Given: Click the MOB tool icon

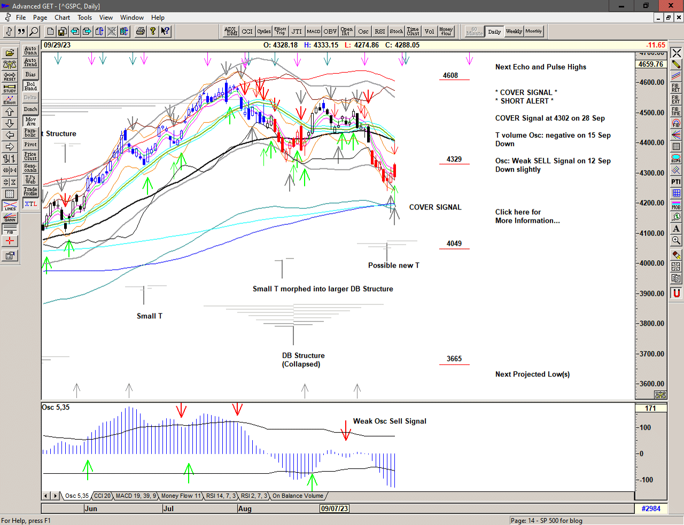Looking at the screenshot, I should tap(676, 206).
